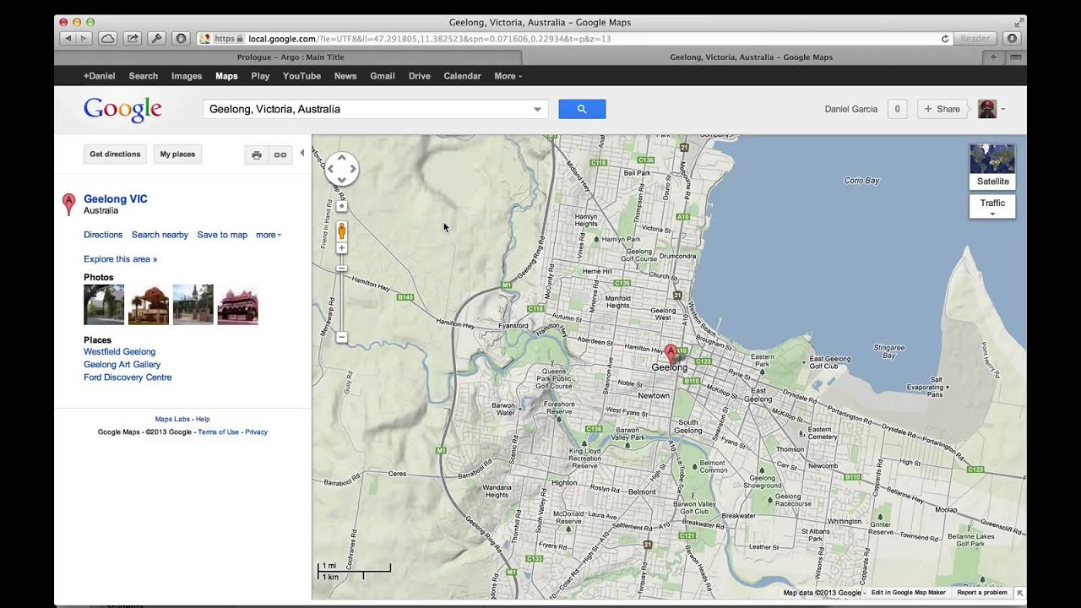Click the Google logo
Screen dimensions: 1081x608
pyautogui.click(x=122, y=109)
